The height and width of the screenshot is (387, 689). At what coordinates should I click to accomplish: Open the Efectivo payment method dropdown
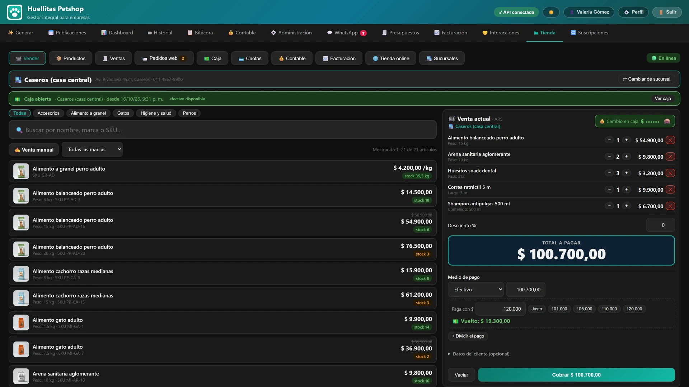(476, 290)
